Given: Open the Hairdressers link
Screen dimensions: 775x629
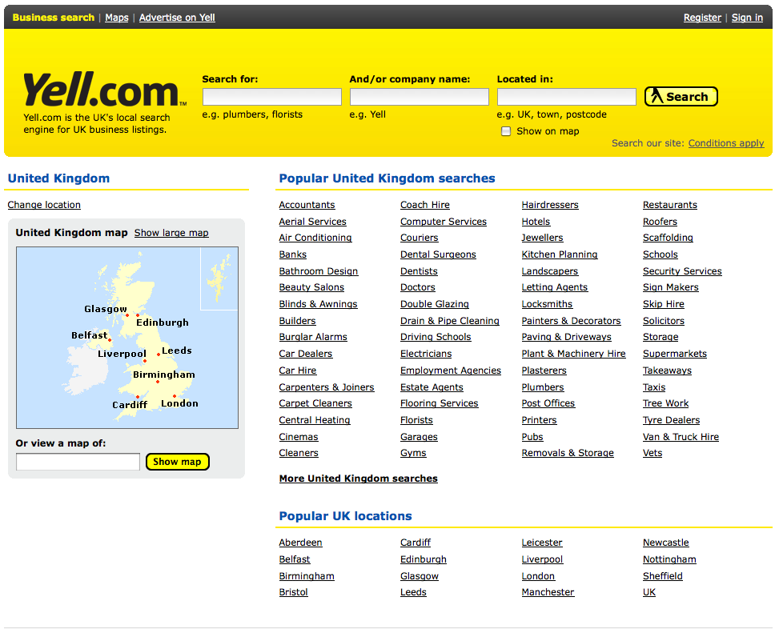Looking at the screenshot, I should coord(550,205).
